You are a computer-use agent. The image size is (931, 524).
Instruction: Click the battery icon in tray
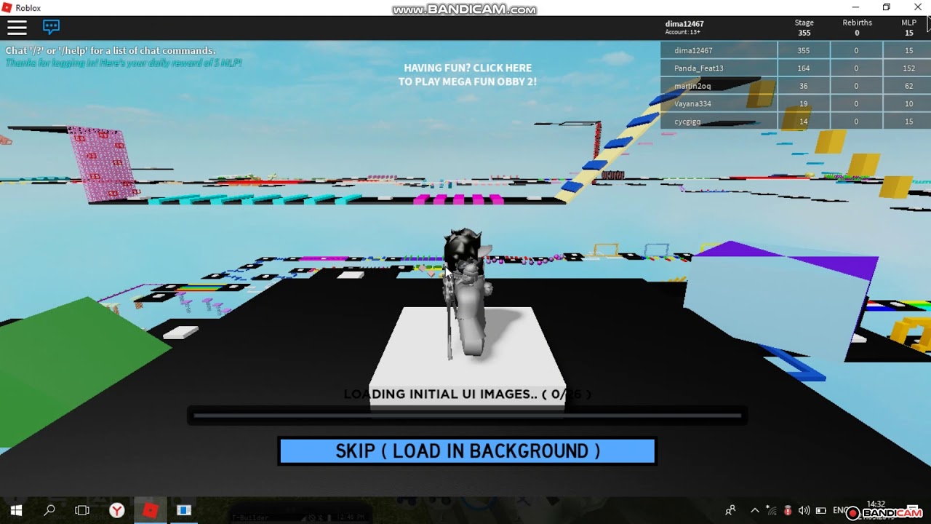821,511
